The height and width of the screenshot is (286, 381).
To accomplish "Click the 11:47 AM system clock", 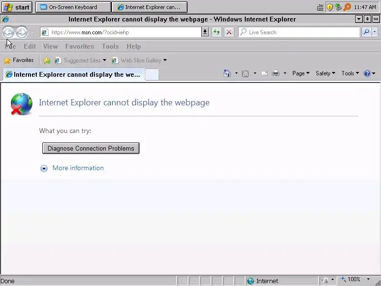I will [x=365, y=7].
